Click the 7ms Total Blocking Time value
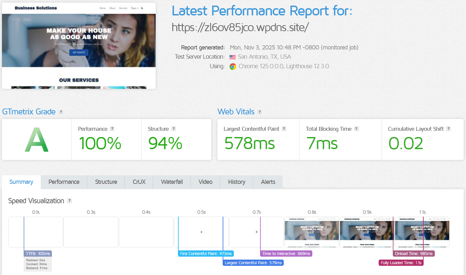 (322, 144)
